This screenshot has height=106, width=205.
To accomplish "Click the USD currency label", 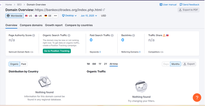I will click(104, 16).
